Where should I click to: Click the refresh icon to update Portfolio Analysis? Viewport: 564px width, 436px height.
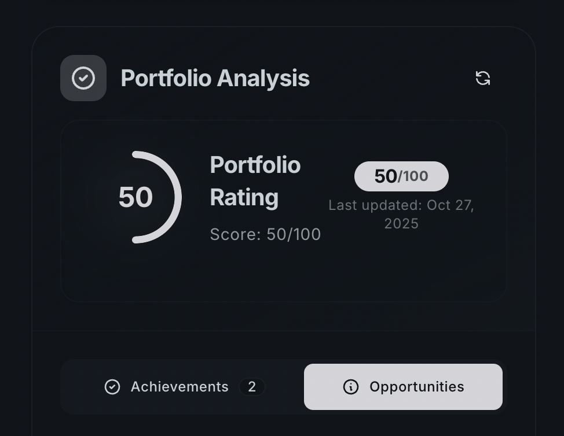[x=482, y=78]
